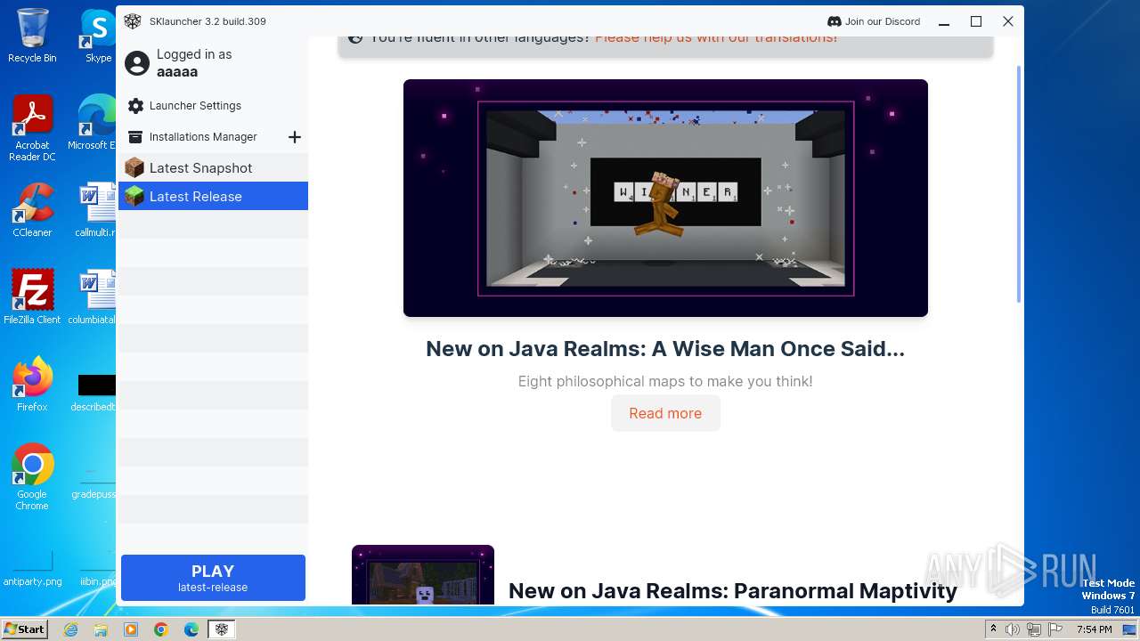Click the network tray icon
1140x641 pixels.
1034,629
